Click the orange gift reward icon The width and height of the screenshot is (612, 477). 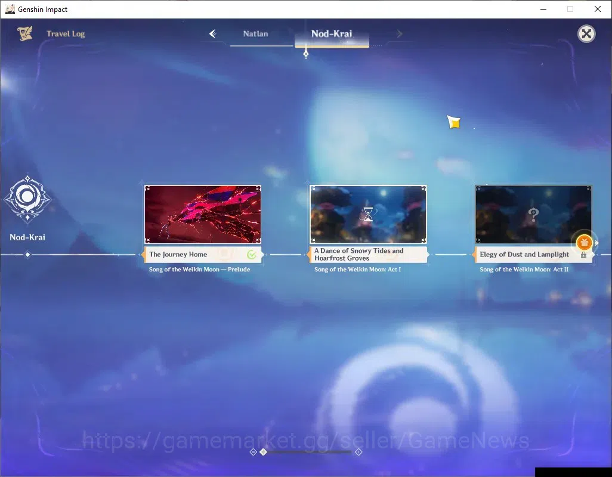coord(584,243)
